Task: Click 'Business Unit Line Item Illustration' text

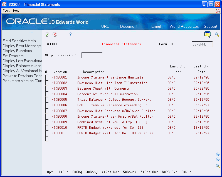Action: [112, 83]
